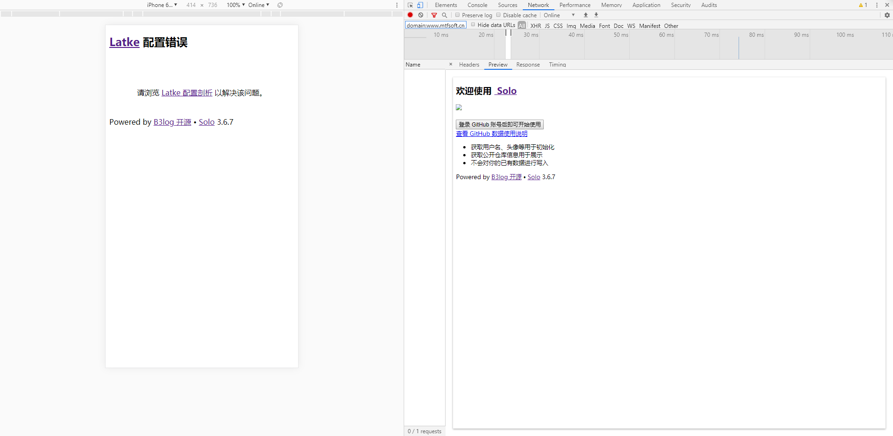Enable the Disable cache checkbox
Screen dimensions: 893x436
(499, 15)
